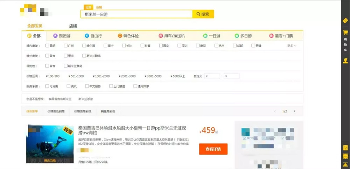Click the search input showing 斯米兰一日游
This screenshot has width=350, height=169.
tap(136, 14)
